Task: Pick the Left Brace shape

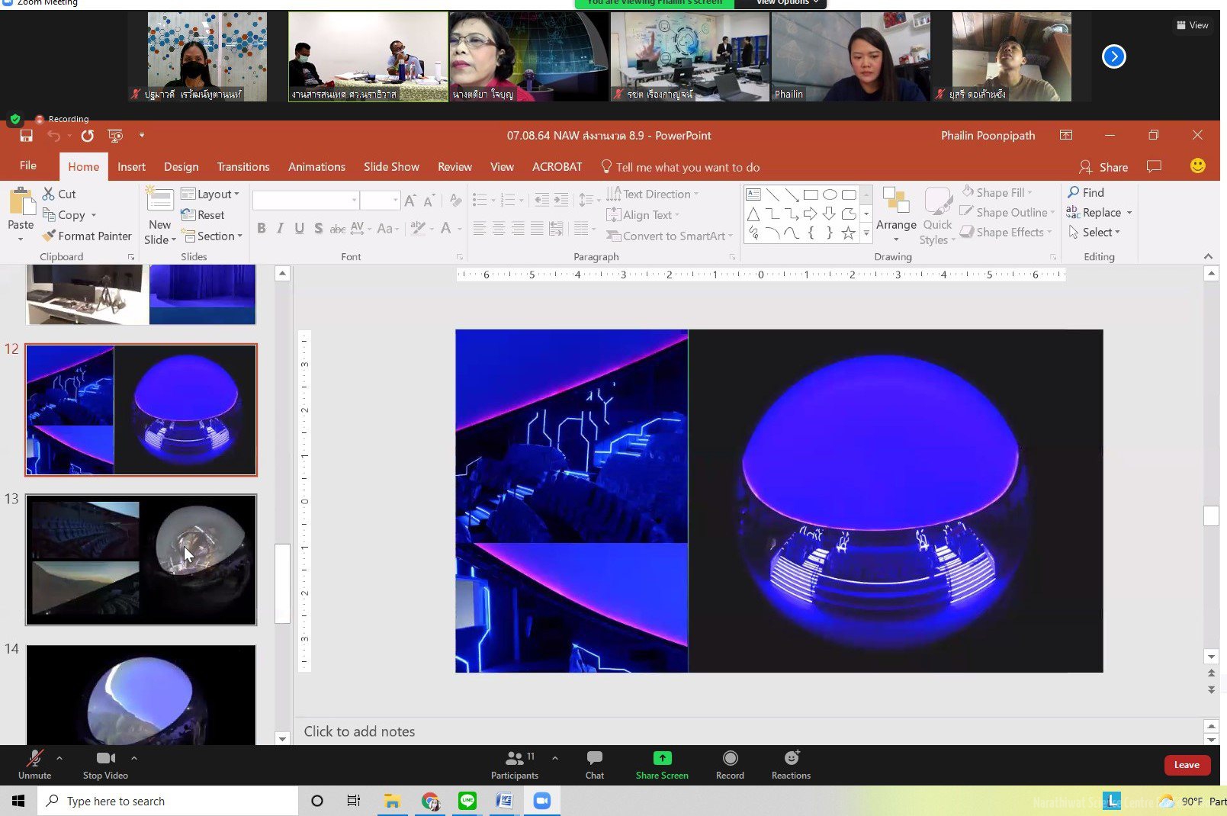Action: [x=811, y=233]
